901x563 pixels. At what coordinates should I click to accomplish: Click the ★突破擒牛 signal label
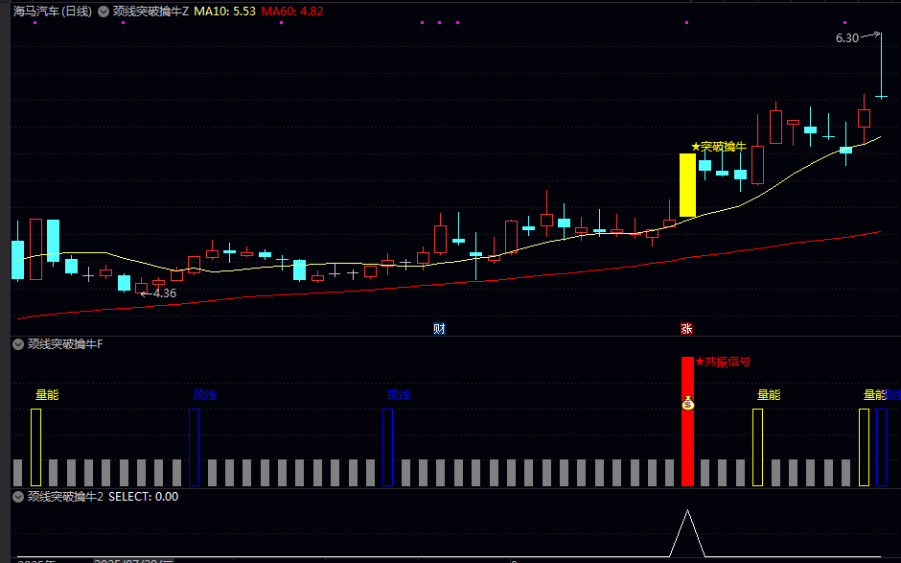tap(719, 147)
